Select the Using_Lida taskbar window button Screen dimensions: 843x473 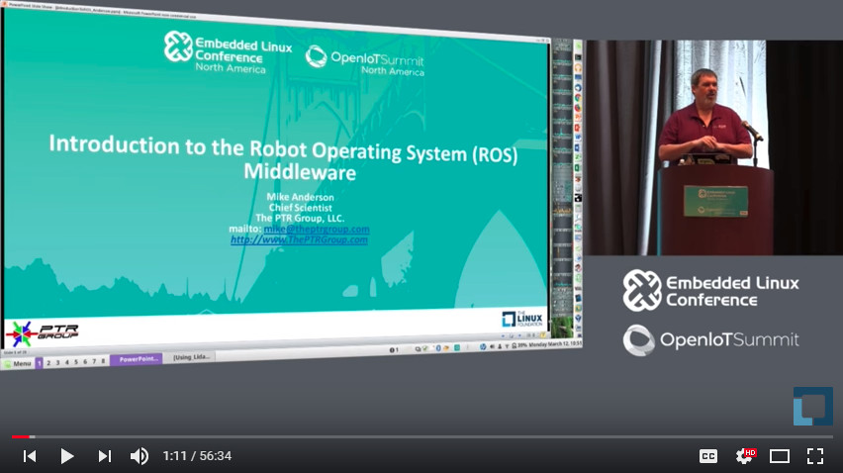[x=189, y=357]
